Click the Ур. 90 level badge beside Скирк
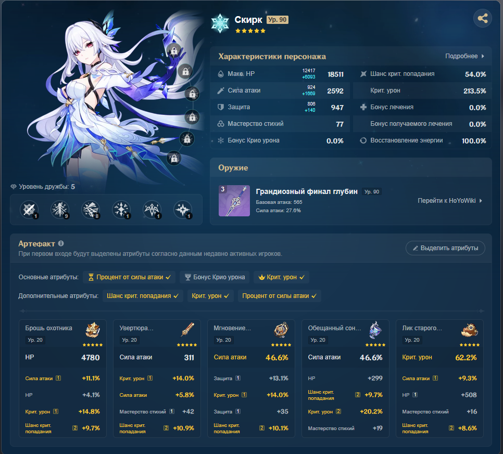 point(278,20)
